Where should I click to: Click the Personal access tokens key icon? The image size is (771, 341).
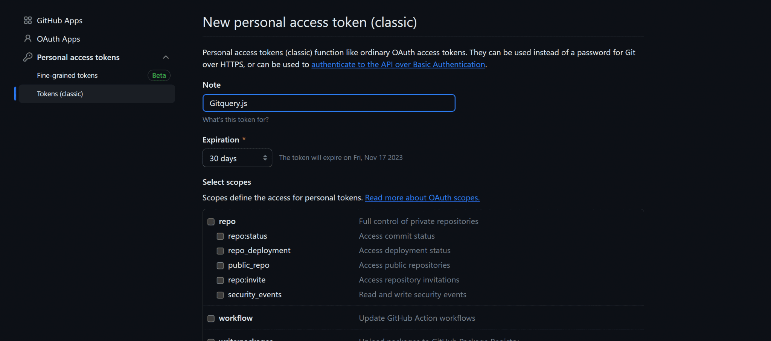pyautogui.click(x=27, y=57)
